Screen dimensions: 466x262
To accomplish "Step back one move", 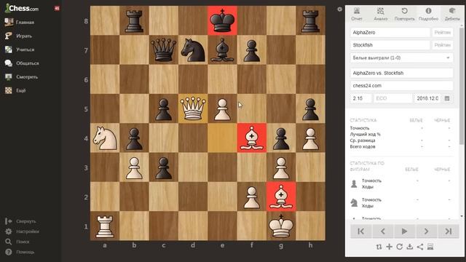I will click(383, 231).
